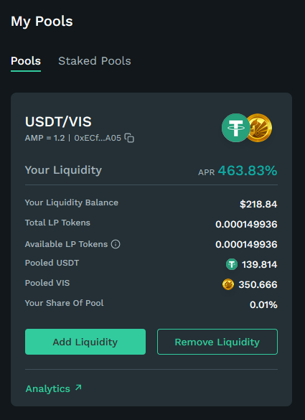
Task: Click the My Pools heading
Action: (x=42, y=21)
